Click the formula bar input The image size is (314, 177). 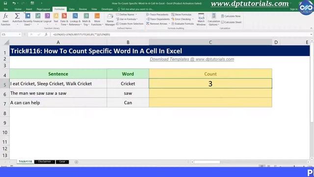coord(180,34)
